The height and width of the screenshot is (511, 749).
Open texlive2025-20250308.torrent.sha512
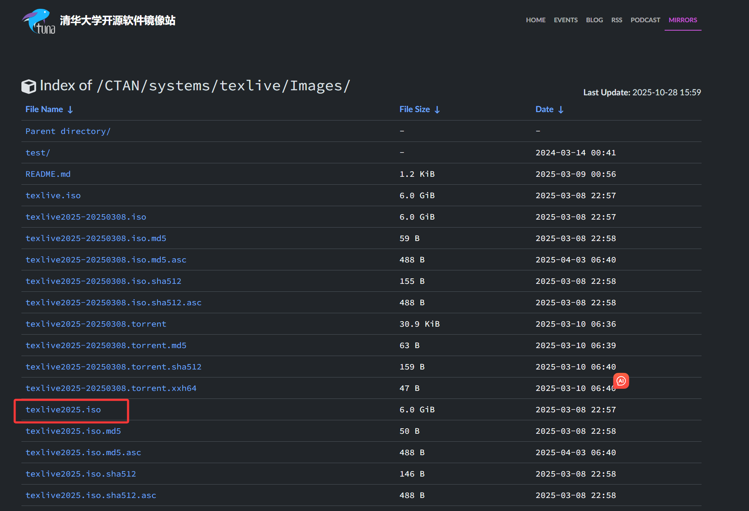(x=113, y=367)
